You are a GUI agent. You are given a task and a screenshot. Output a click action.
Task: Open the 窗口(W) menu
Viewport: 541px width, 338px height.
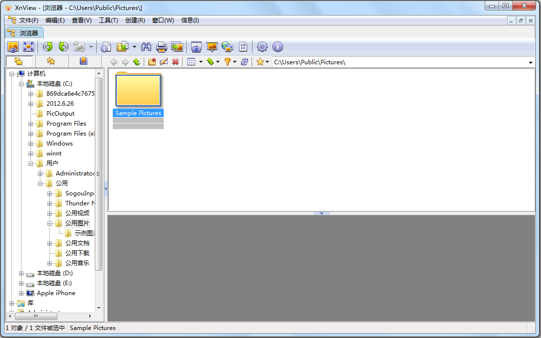coord(163,20)
